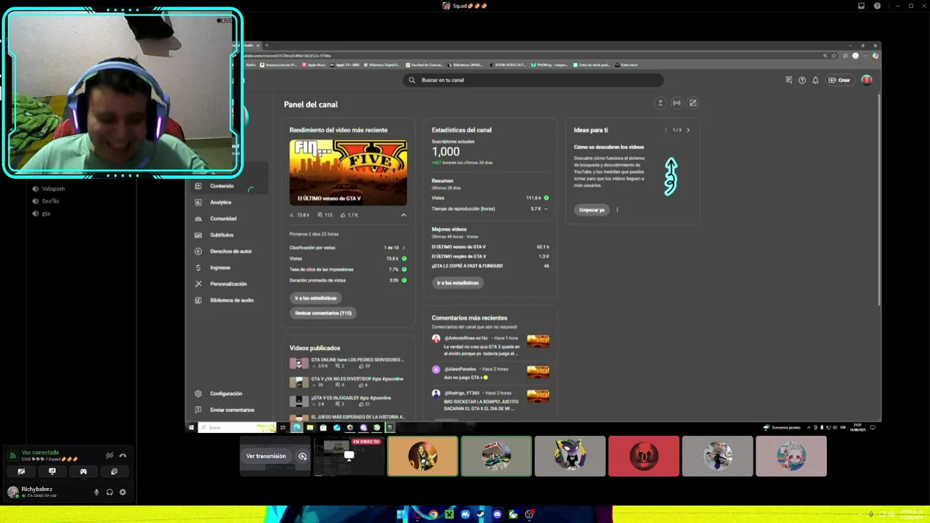
Task: Open GTA ONLINE tiene LOS PEORES SERVIDORES video
Action: point(347,362)
